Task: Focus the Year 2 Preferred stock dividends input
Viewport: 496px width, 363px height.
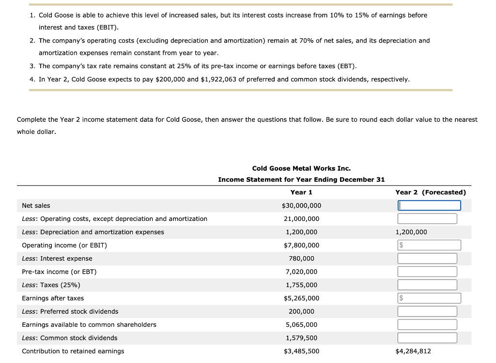Action: coord(427,312)
